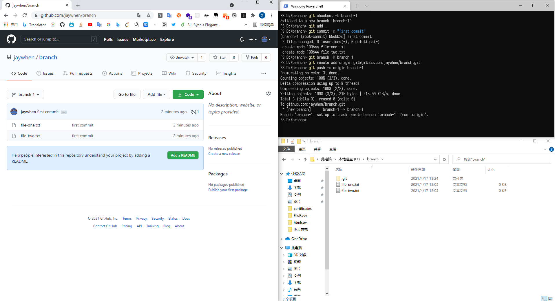Show more bookmarks with the chevron
The height and width of the screenshot is (301, 555).
(x=246, y=25)
